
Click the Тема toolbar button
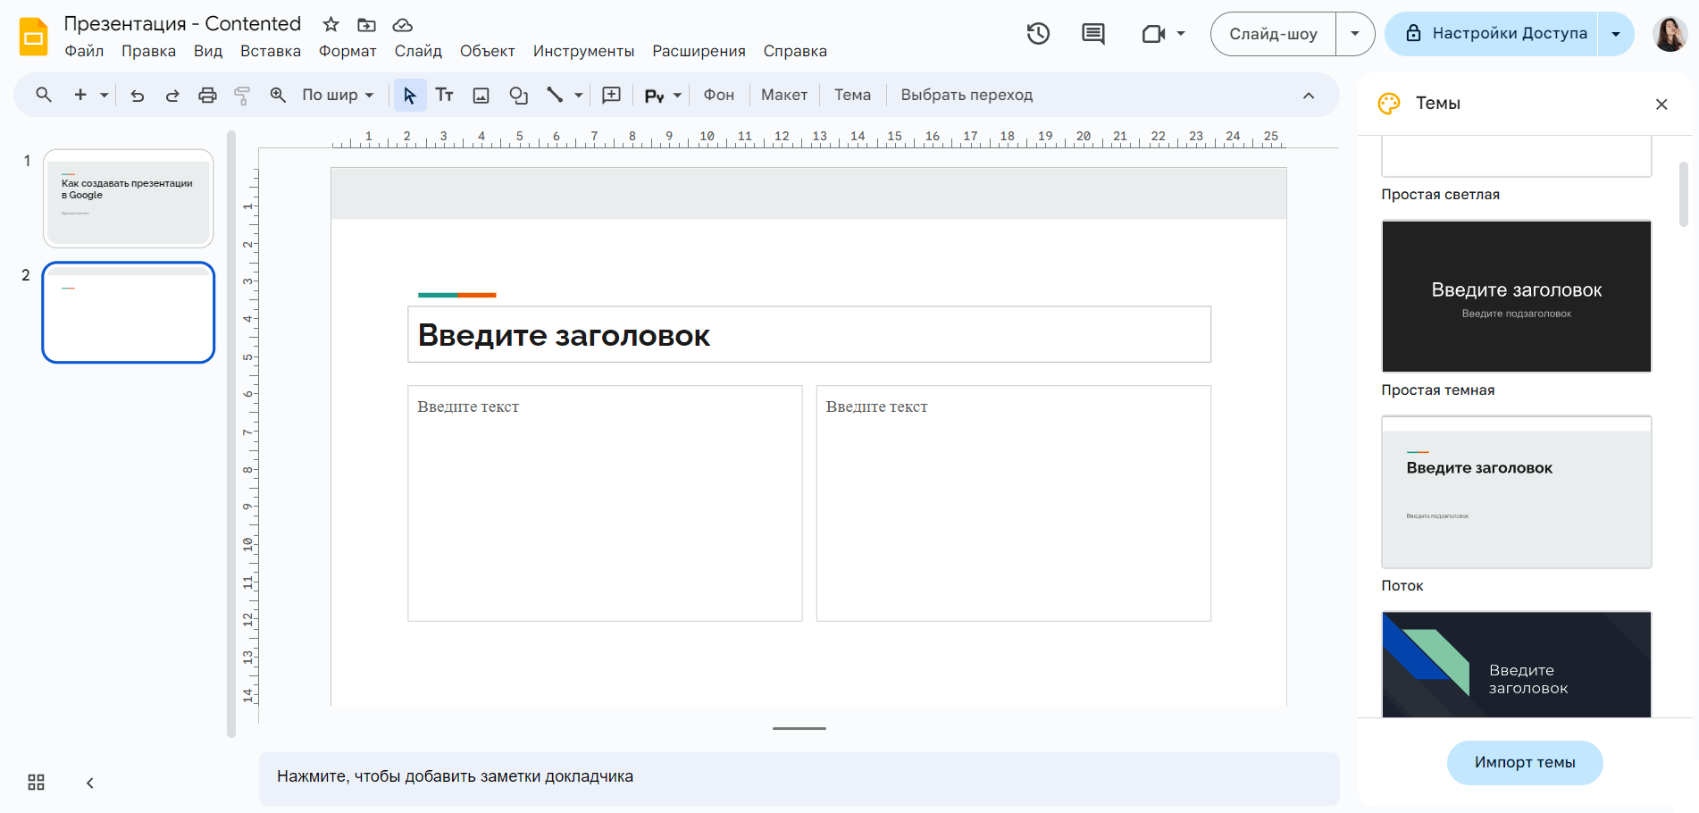pos(852,95)
